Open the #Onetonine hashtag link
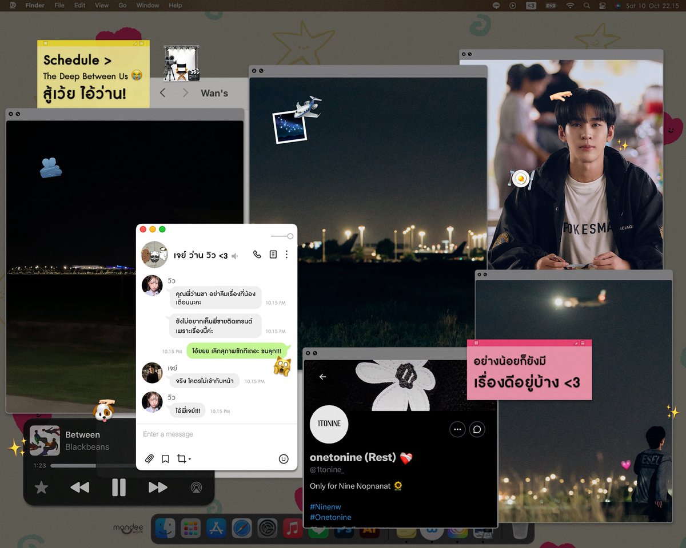The width and height of the screenshot is (686, 548). tap(330, 517)
